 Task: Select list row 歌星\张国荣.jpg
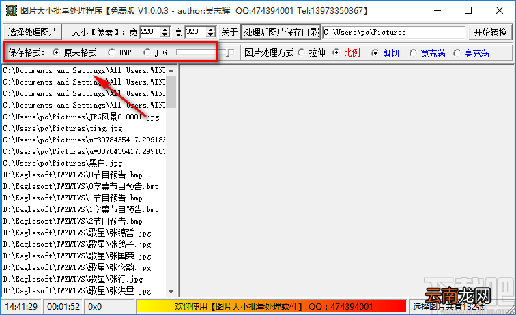pos(84,256)
